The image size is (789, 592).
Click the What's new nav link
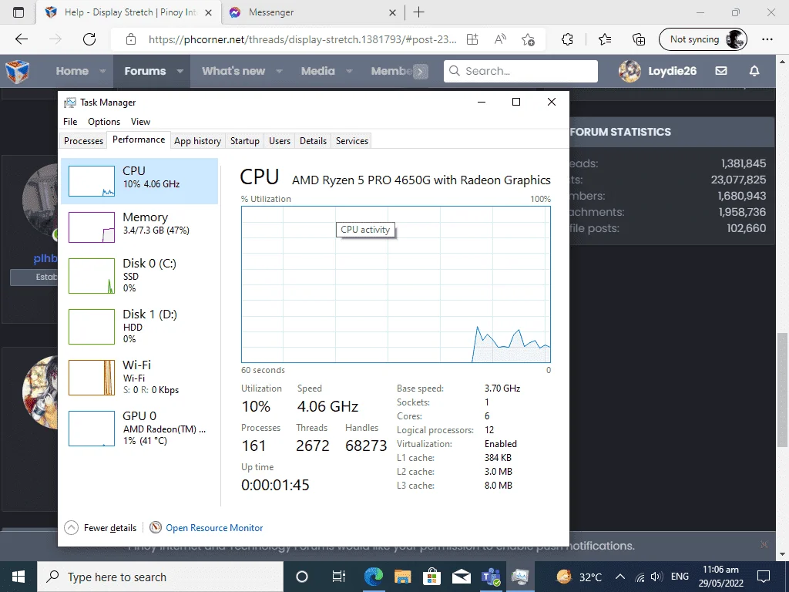233,71
